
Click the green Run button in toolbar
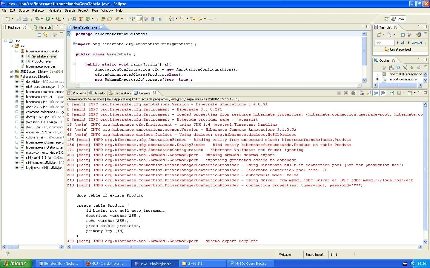(x=48, y=19)
